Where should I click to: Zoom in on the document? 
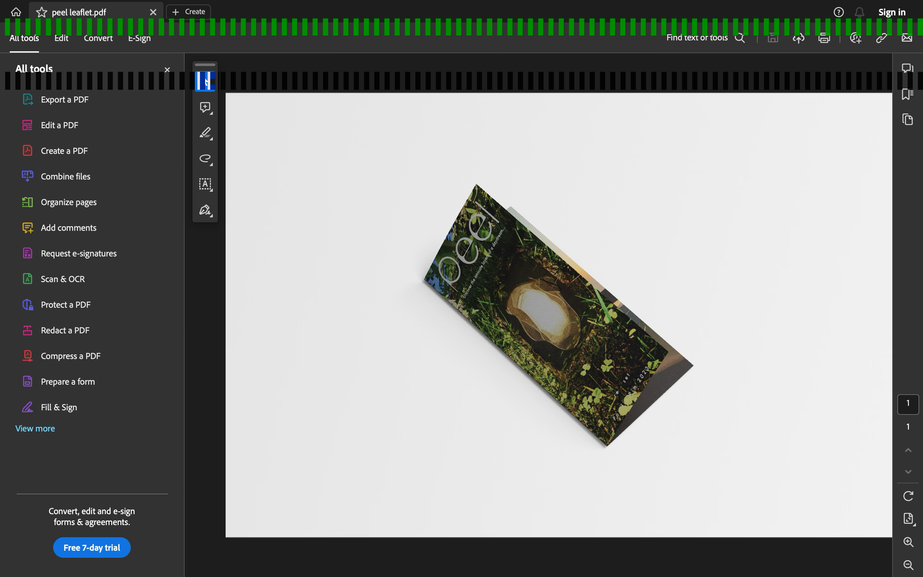point(908,542)
